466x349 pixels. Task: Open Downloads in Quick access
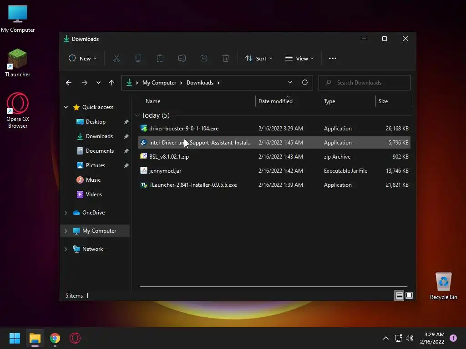click(99, 136)
